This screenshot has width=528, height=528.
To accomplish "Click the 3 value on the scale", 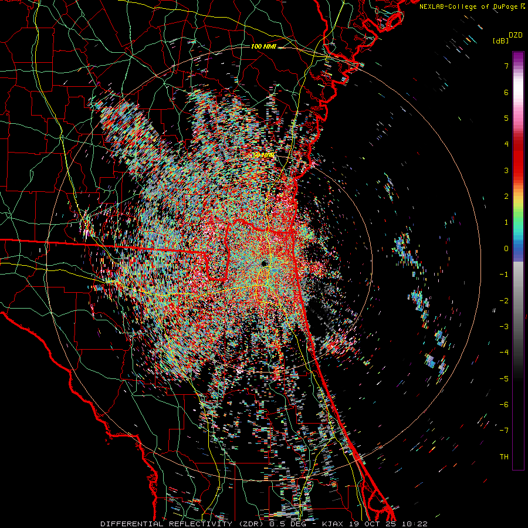I will pyautogui.click(x=506, y=170).
